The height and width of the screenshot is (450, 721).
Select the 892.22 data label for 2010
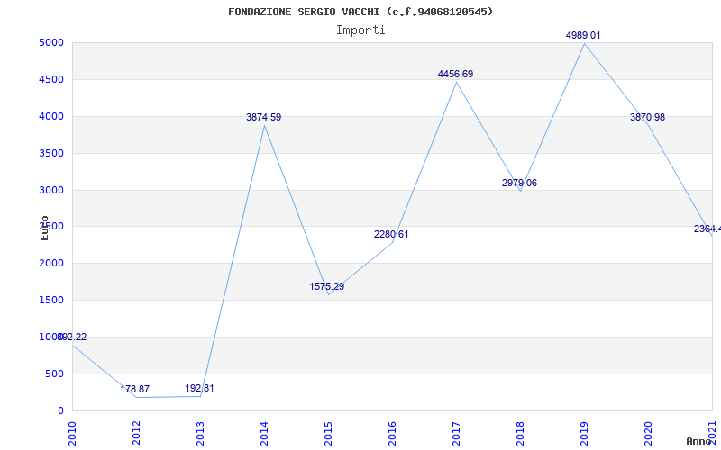[72, 337]
